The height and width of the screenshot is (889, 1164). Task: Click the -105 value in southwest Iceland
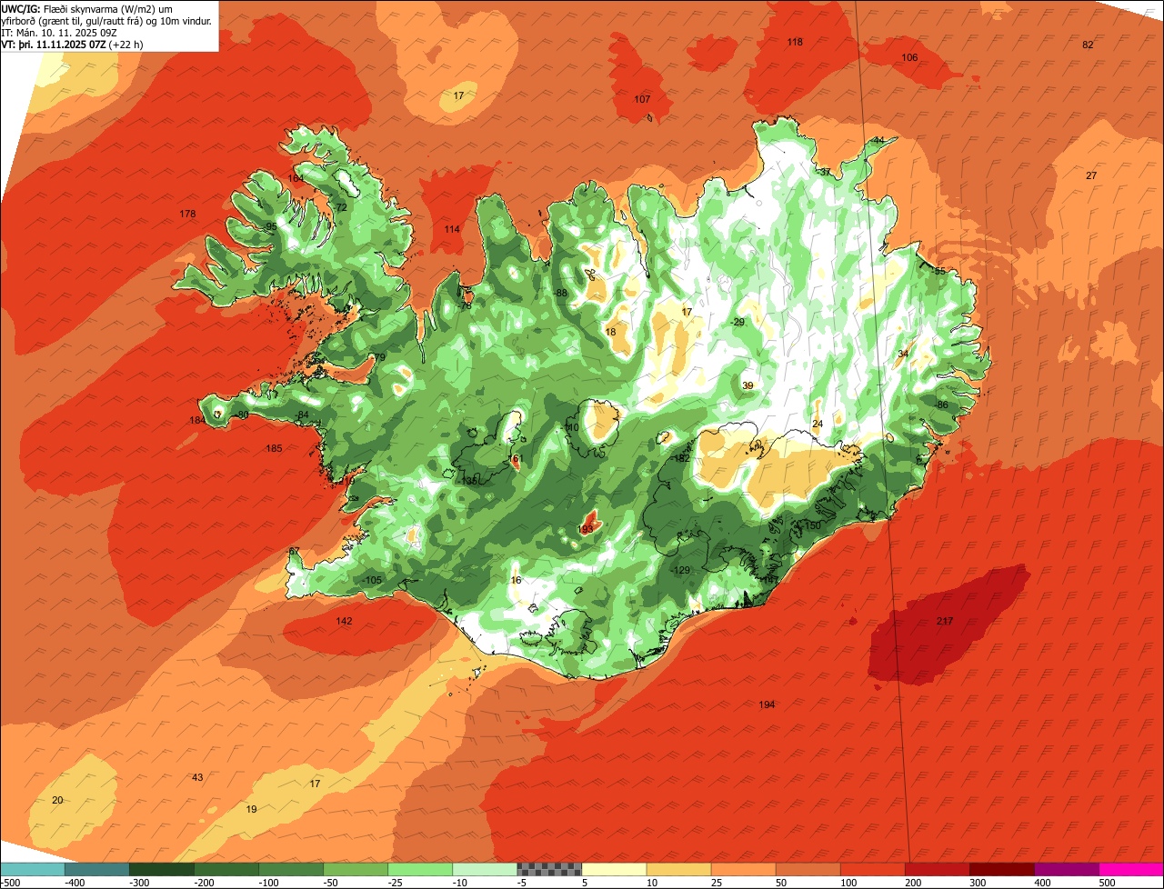pos(371,581)
